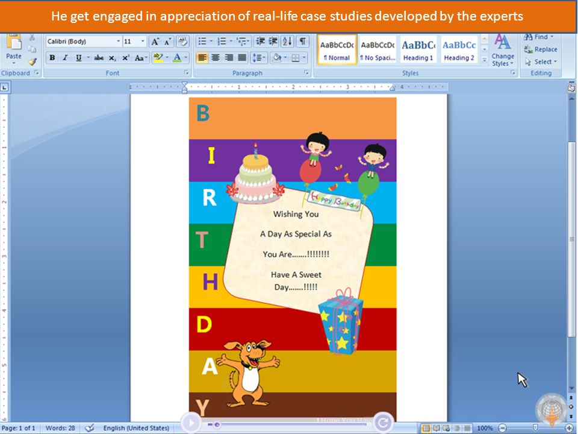Click the Shrink Font button
This screenshot has height=434, width=578.
click(x=168, y=42)
